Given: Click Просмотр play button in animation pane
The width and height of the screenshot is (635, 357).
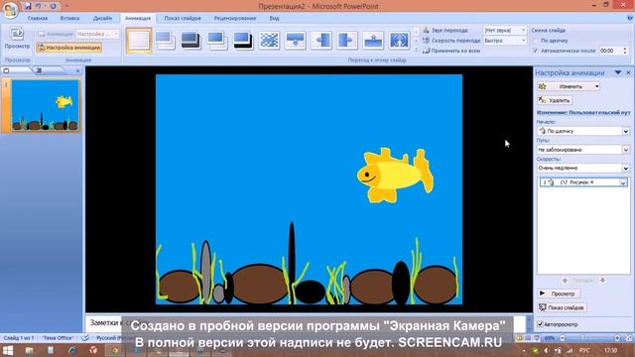Looking at the screenshot, I should [x=559, y=294].
